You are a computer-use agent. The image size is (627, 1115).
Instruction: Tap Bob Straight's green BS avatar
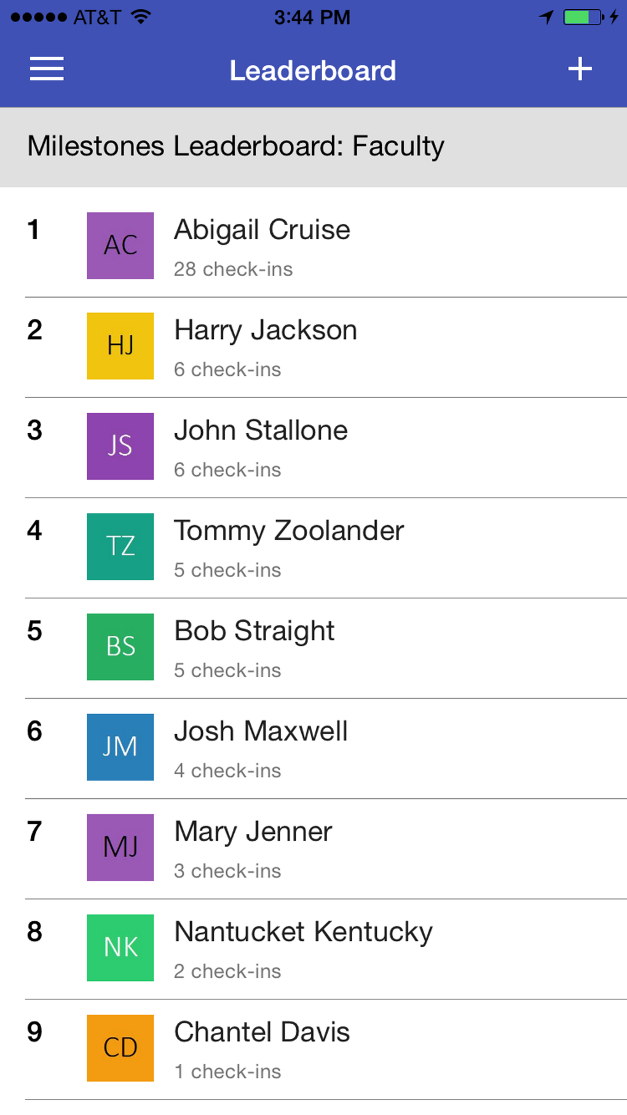120,646
